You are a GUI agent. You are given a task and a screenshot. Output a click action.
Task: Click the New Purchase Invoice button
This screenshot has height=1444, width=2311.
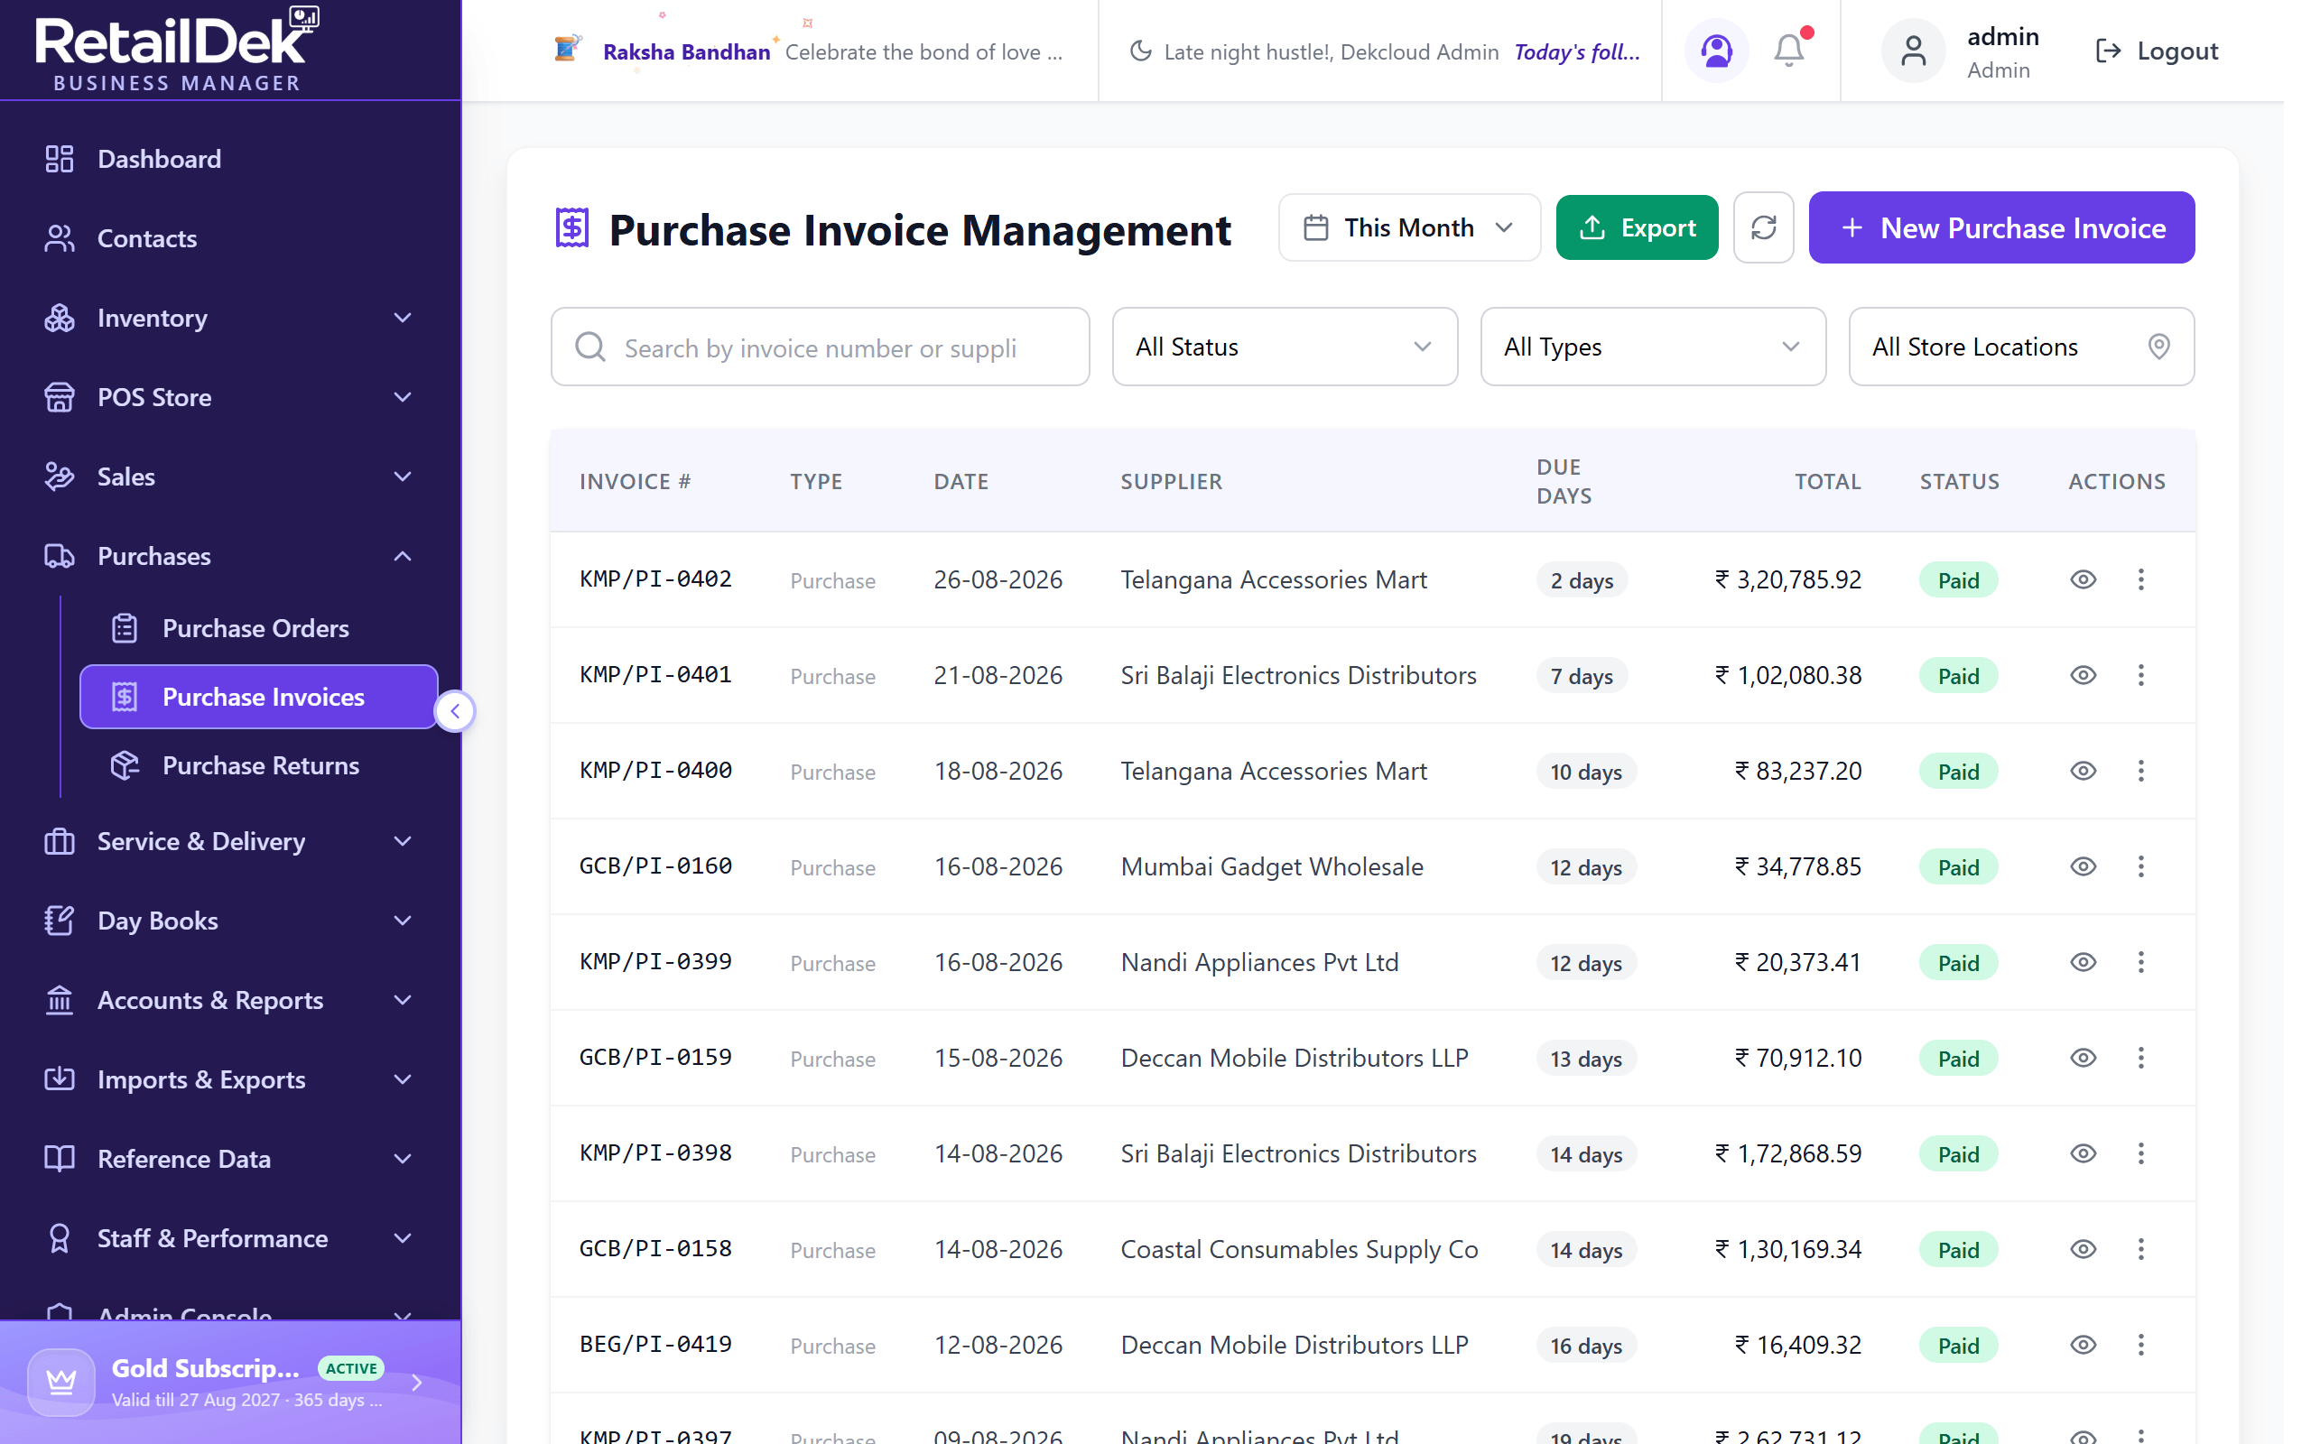tap(2000, 227)
